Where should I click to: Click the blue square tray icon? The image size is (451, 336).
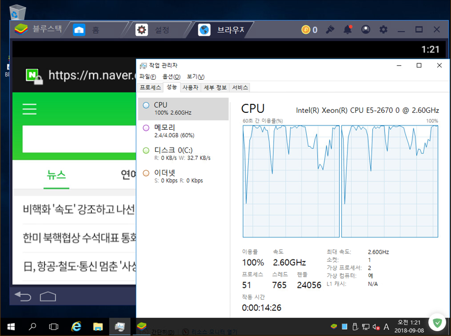coord(344,327)
